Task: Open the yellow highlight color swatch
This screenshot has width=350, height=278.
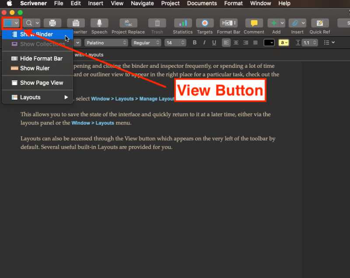Action: point(283,42)
